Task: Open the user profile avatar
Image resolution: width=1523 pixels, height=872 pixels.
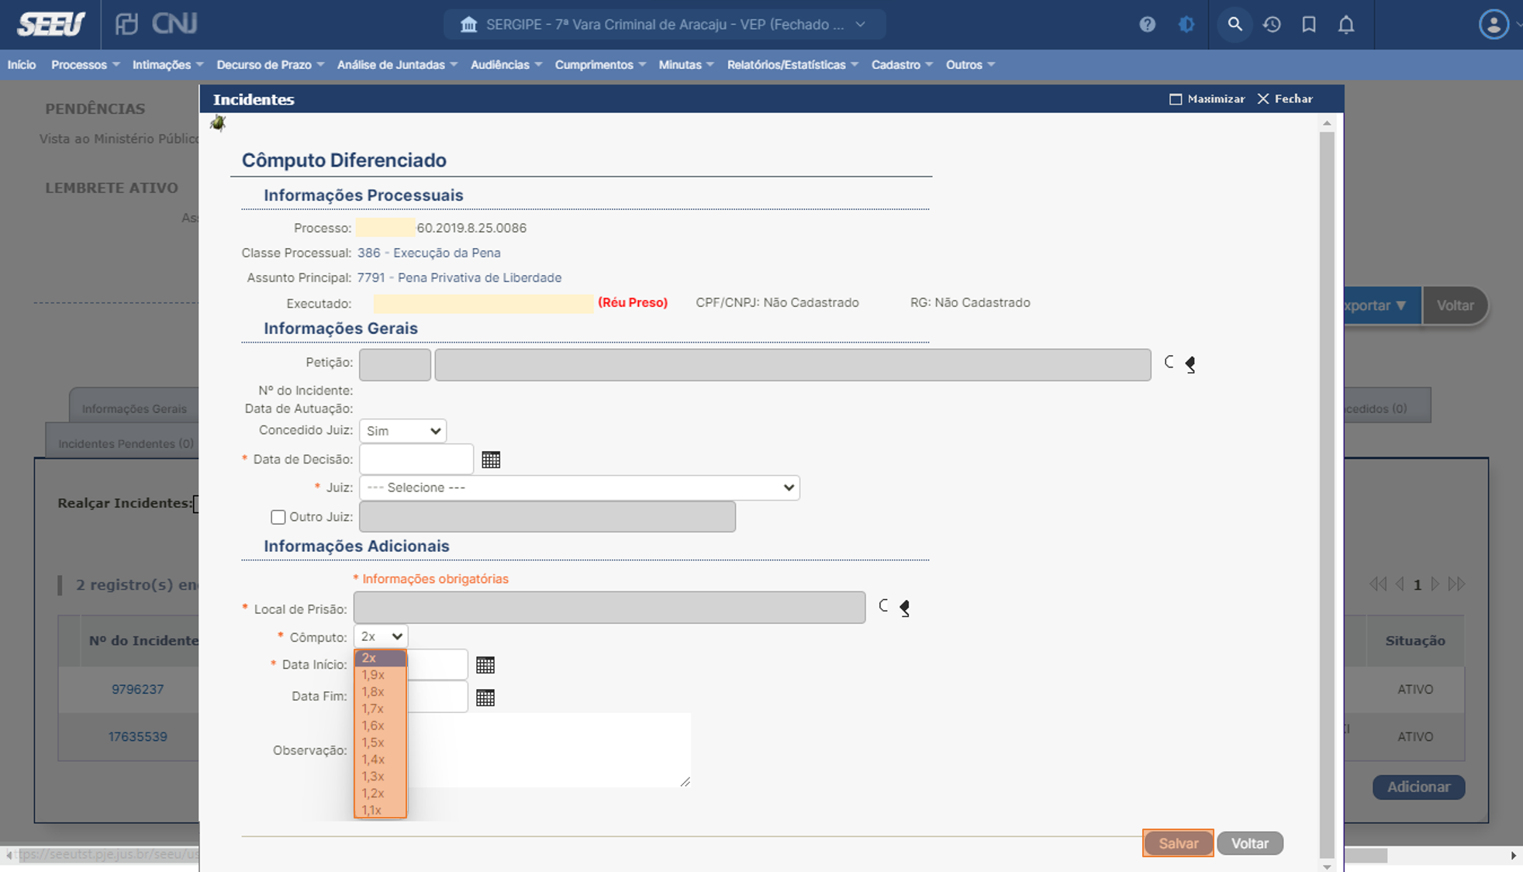Action: coord(1494,25)
